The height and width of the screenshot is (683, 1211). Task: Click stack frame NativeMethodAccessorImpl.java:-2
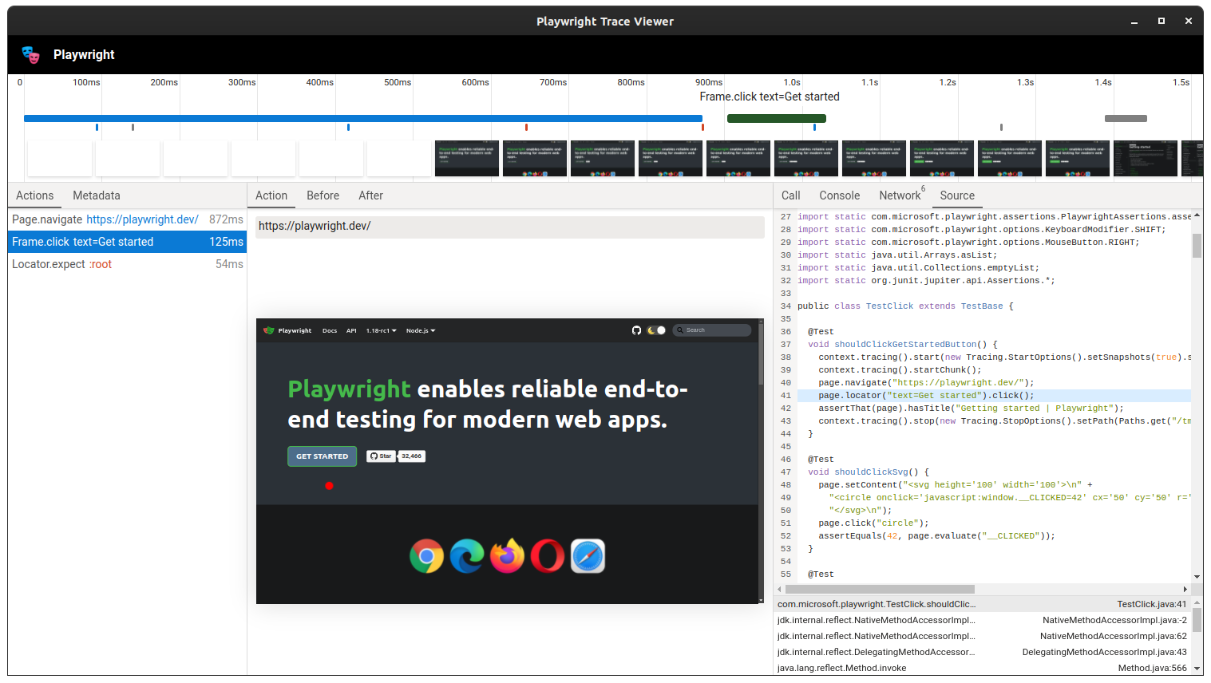[x=982, y=620]
